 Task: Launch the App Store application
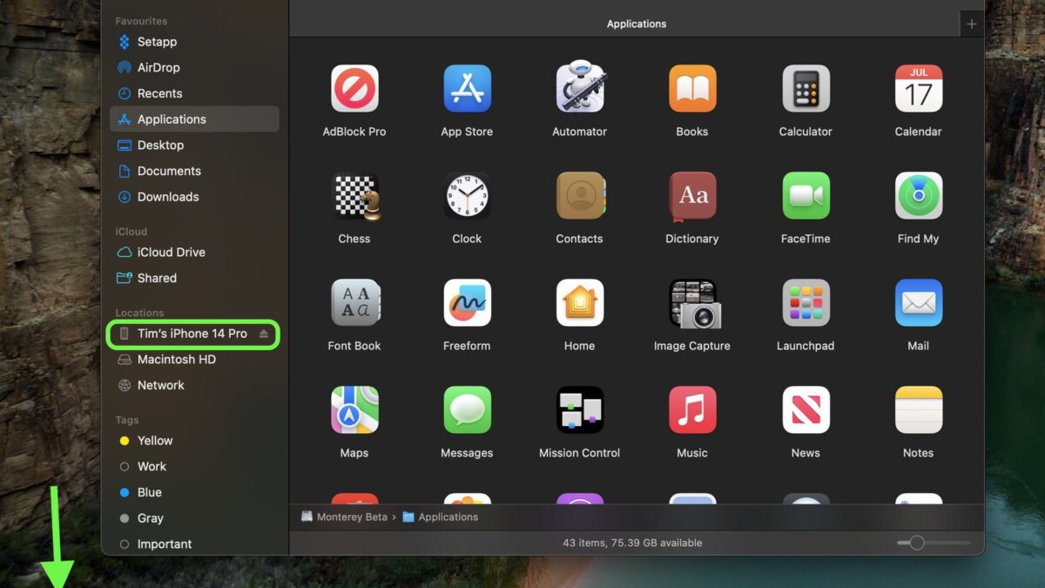click(467, 89)
